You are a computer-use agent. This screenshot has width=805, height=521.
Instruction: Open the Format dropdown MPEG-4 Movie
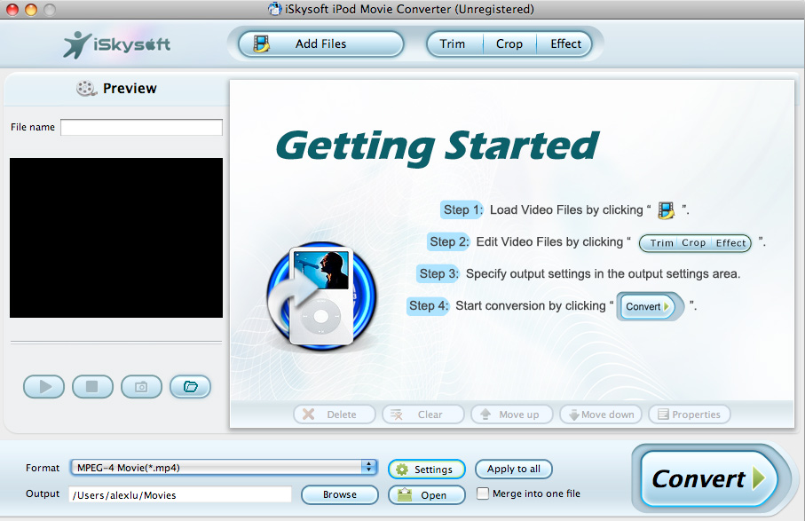coord(224,468)
